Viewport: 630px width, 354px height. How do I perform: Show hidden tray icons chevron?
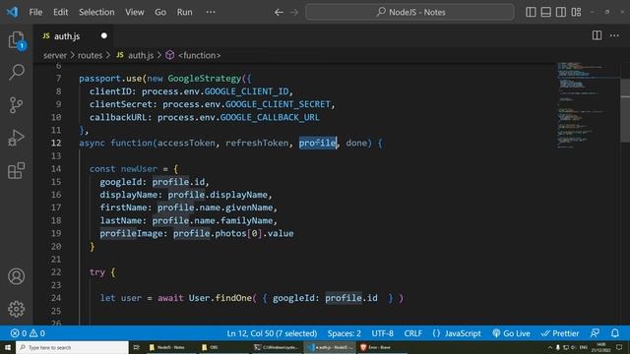pyautogui.click(x=549, y=347)
